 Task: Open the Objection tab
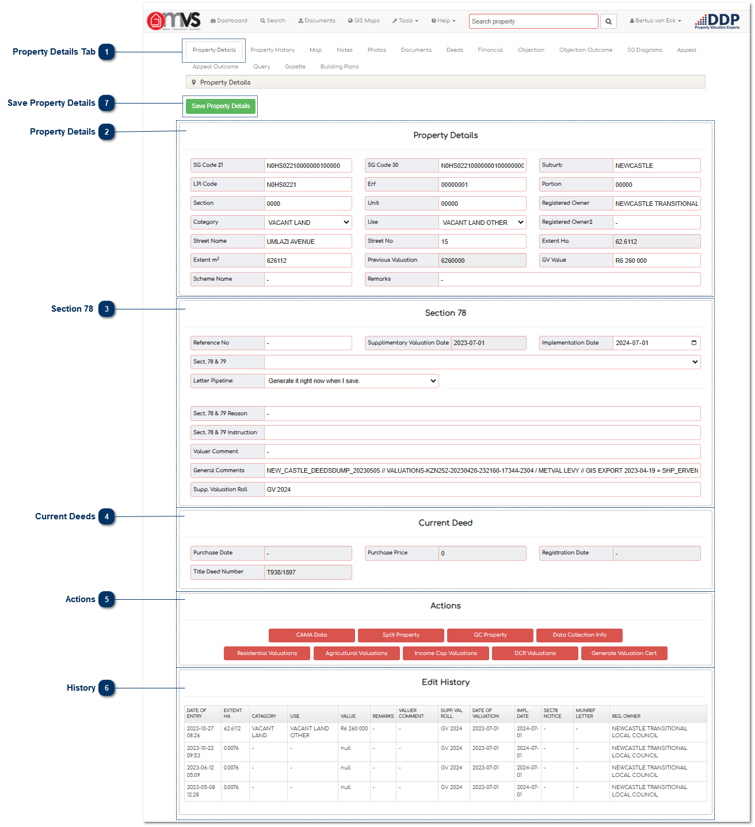coord(531,50)
